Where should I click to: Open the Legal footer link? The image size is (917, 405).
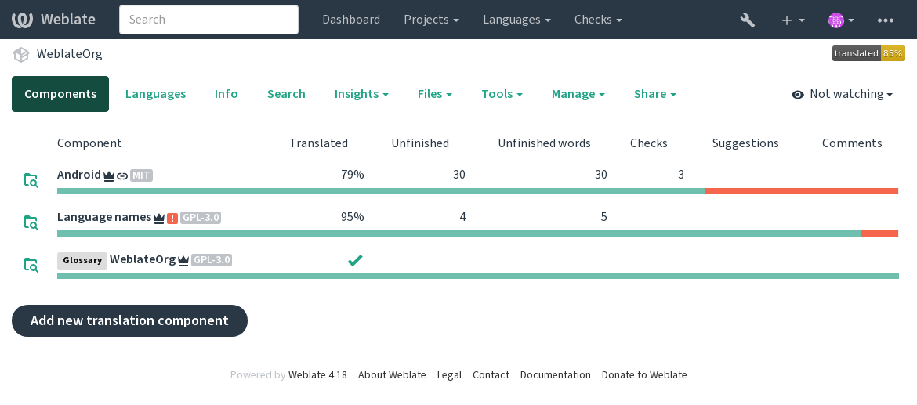coord(449,375)
